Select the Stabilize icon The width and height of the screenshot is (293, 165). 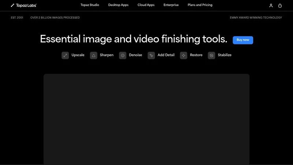(x=211, y=55)
